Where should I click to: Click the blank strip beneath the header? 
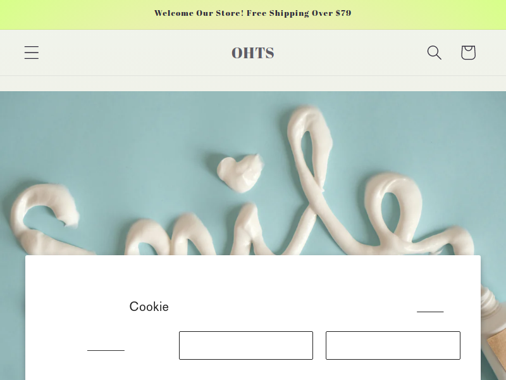[253, 84]
